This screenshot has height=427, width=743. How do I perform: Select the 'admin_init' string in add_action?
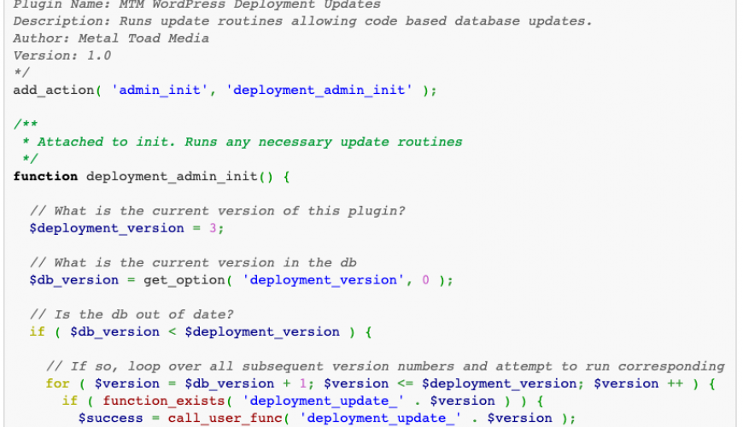coord(161,90)
